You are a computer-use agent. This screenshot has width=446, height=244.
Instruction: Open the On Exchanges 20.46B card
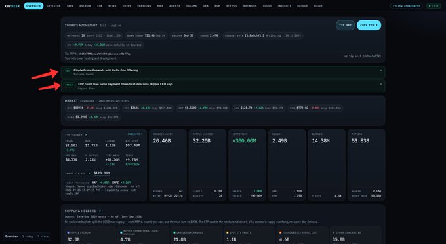168,165
